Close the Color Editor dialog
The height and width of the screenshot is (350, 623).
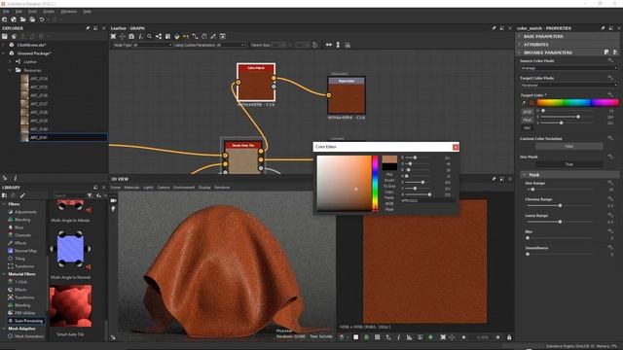456,147
